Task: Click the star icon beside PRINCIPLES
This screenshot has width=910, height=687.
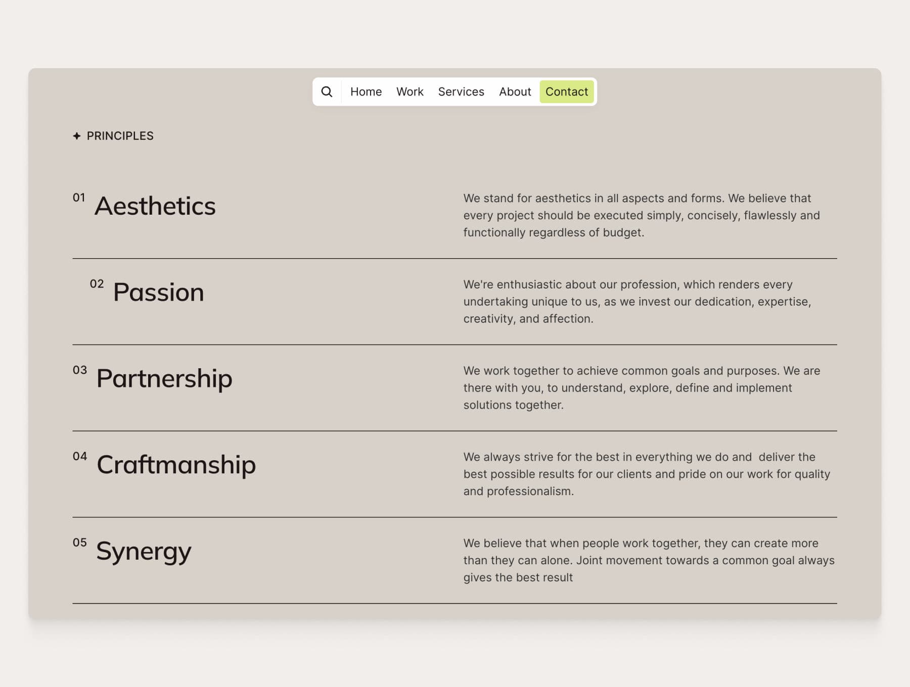Action: pos(77,136)
